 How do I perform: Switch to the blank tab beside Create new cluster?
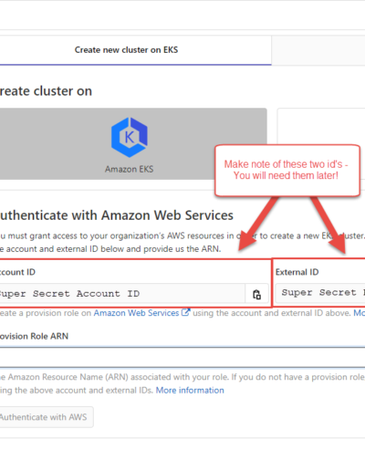[x=318, y=50]
